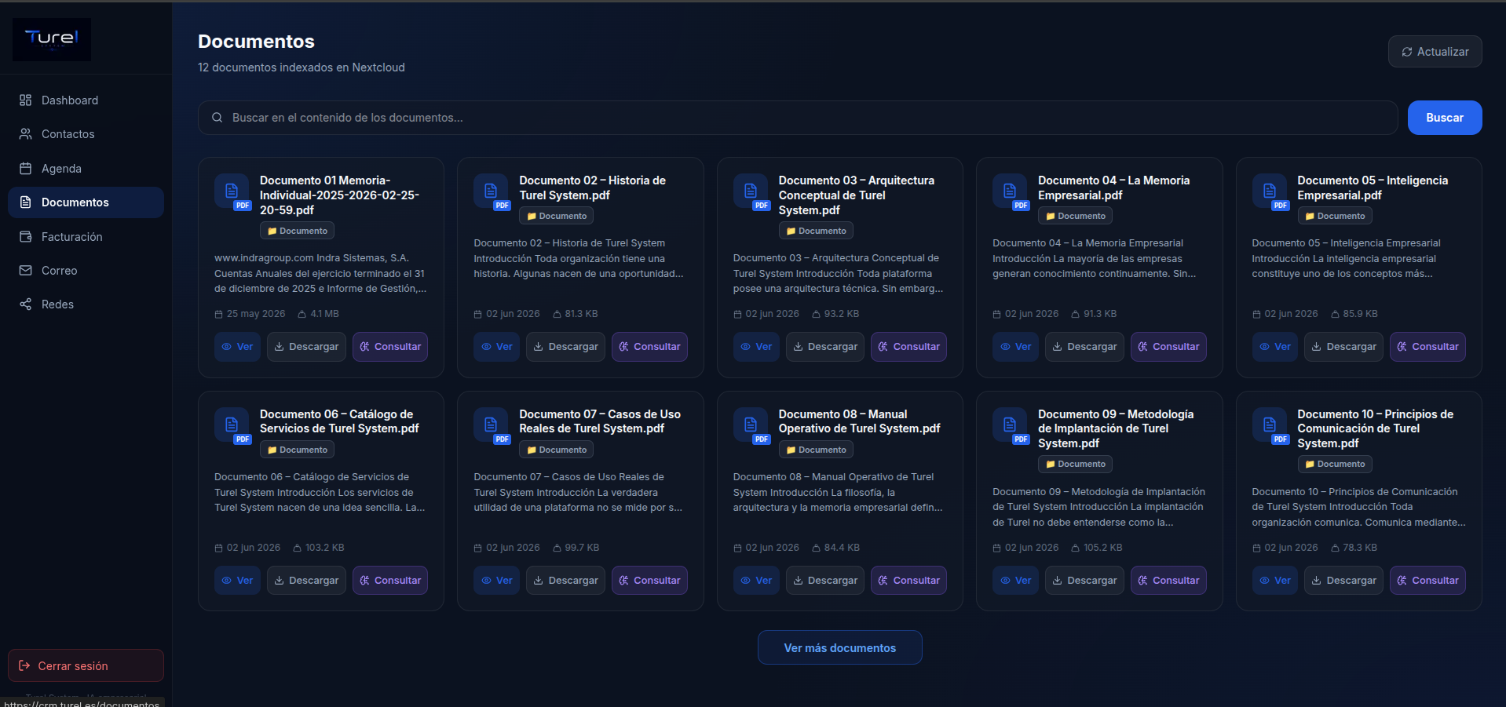
Task: Click the Turel logo in sidebar
Action: (52, 39)
